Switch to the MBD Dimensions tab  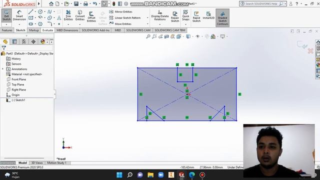[67, 30]
